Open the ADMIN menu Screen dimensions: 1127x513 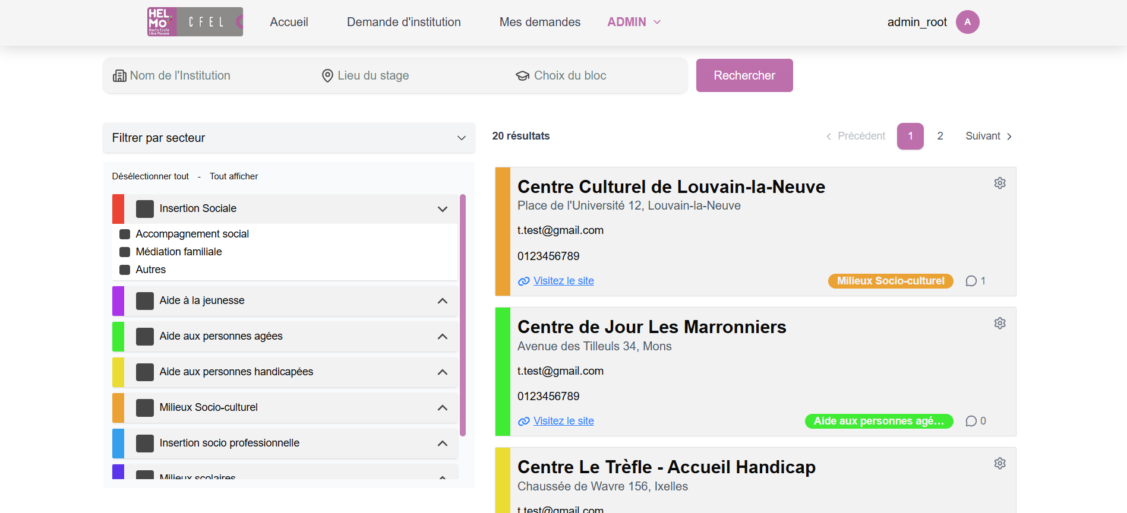point(633,22)
